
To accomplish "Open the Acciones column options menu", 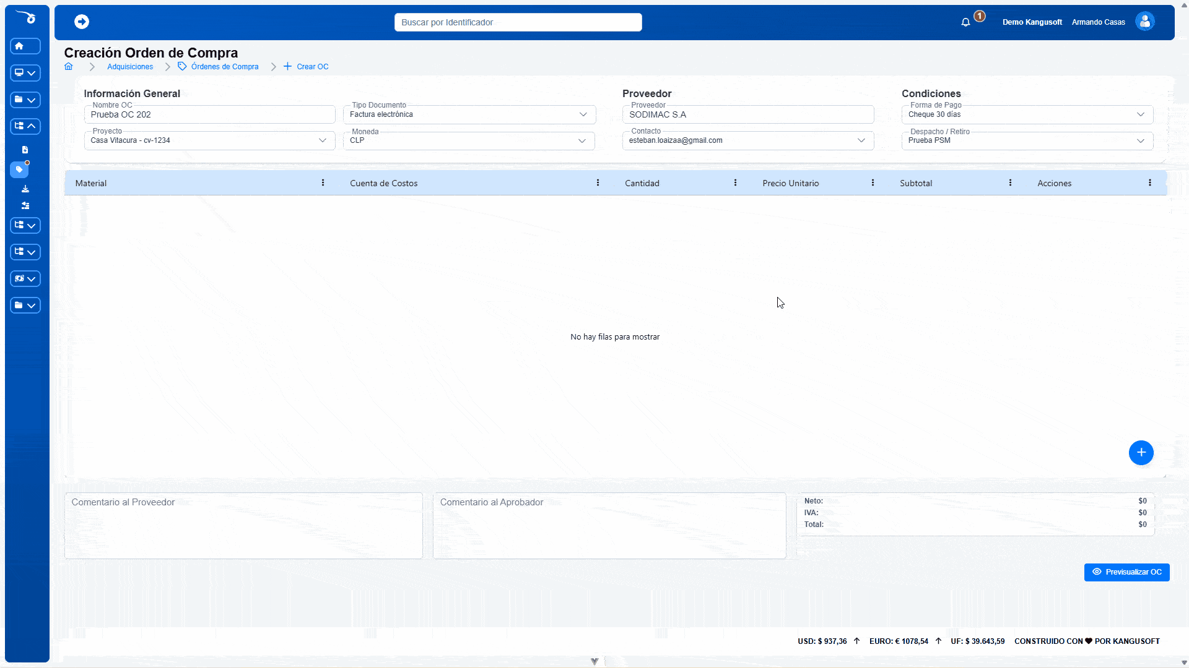I will point(1150,183).
